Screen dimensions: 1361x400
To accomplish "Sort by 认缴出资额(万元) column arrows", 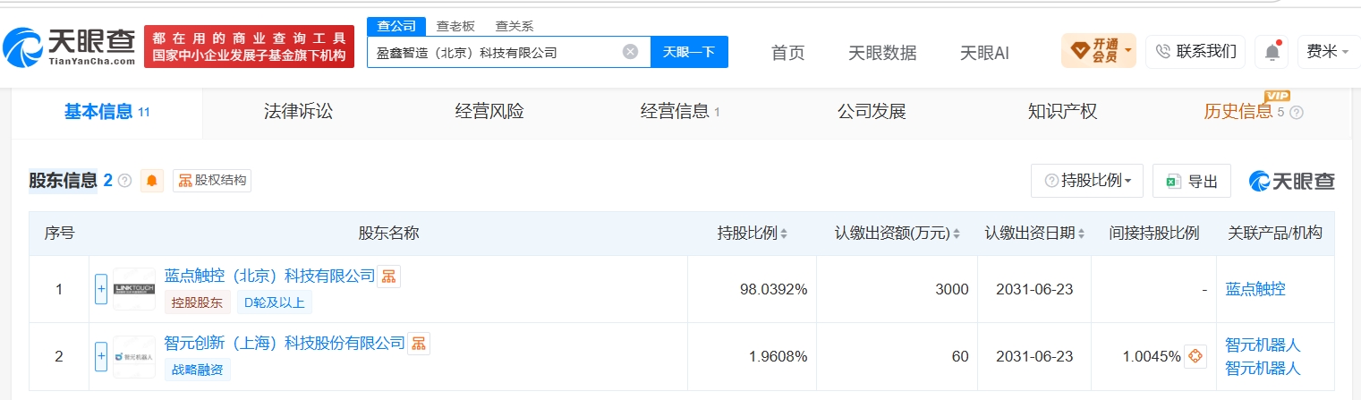I will [956, 234].
